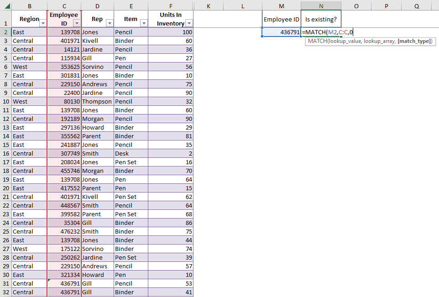Select the Desk item cell in row 16

point(131,153)
